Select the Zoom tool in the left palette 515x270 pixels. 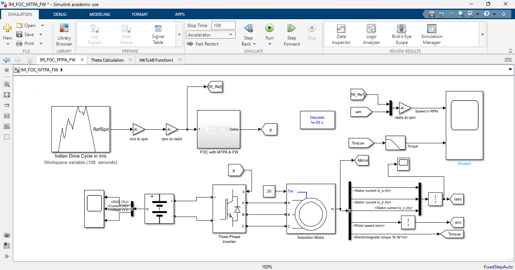[x=6, y=84]
